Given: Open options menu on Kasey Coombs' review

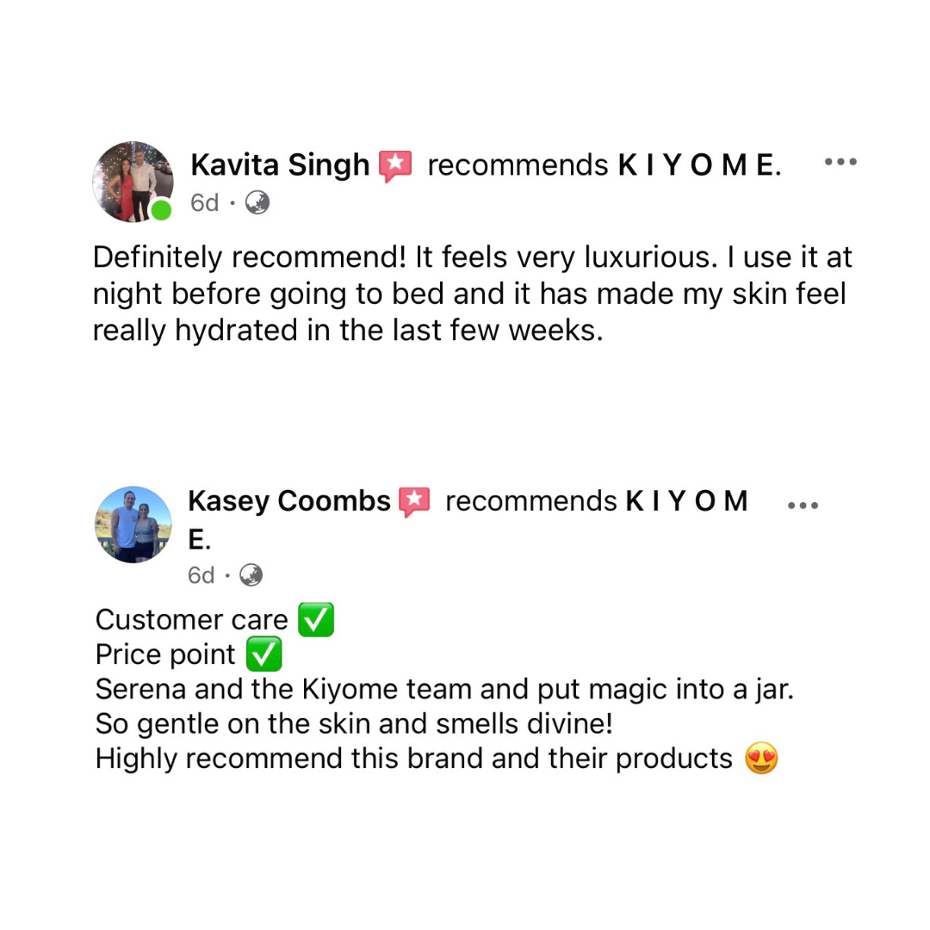Looking at the screenshot, I should pyautogui.click(x=803, y=505).
